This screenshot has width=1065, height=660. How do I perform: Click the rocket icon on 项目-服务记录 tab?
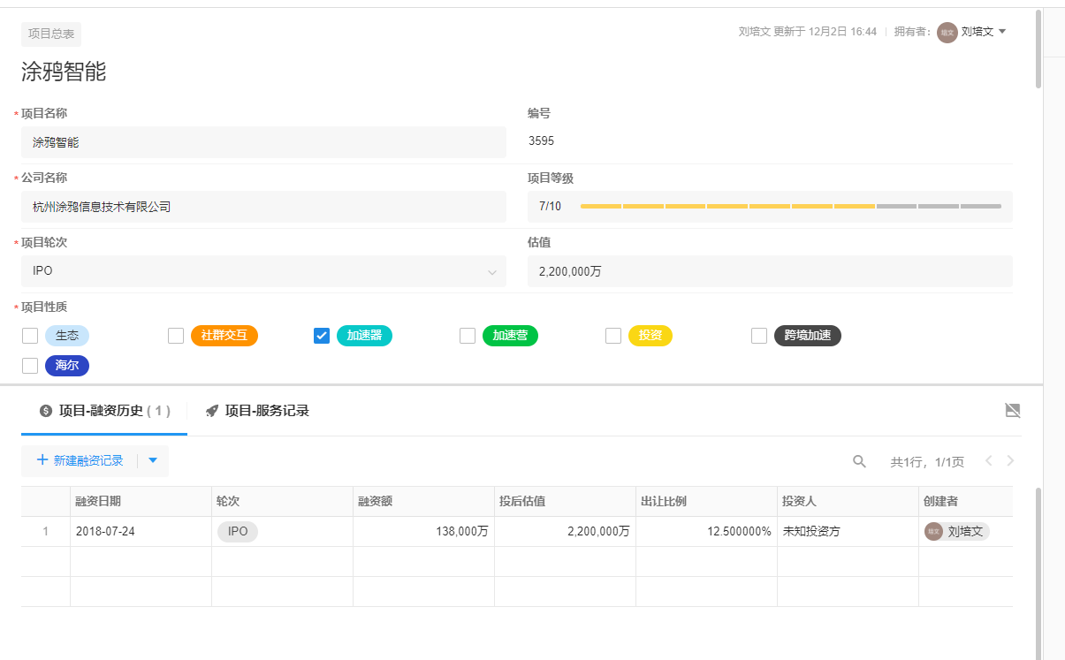[x=212, y=411]
